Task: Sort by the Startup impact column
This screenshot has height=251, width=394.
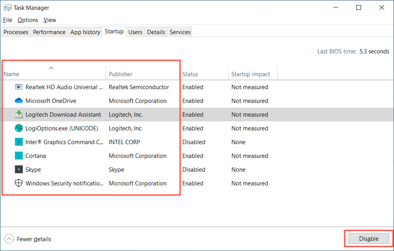Action: [251, 74]
